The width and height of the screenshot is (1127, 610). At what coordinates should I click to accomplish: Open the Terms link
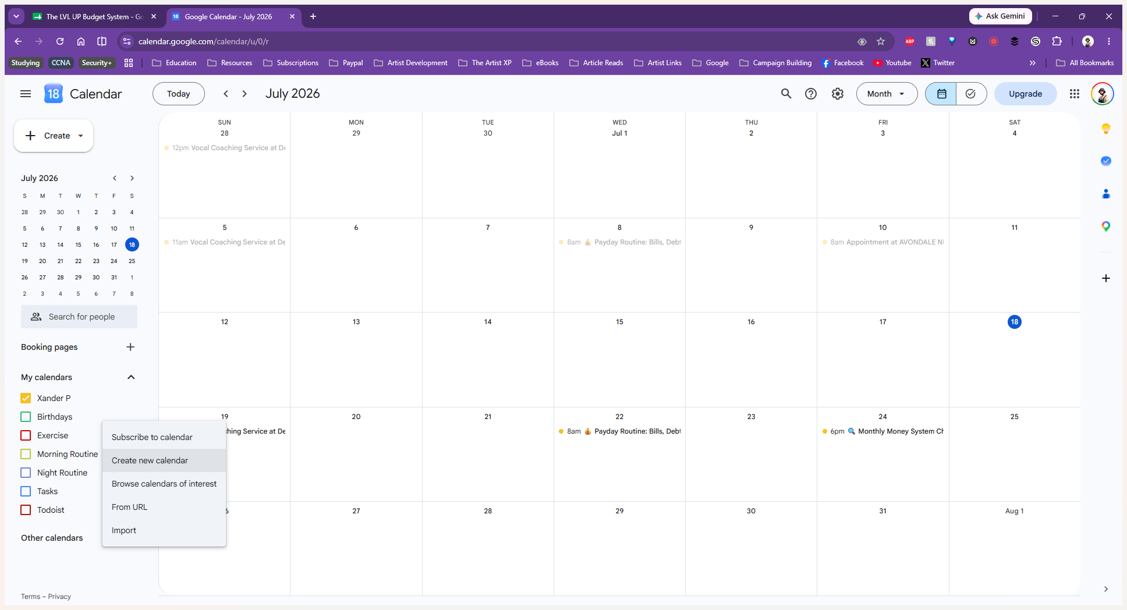pyautogui.click(x=31, y=597)
